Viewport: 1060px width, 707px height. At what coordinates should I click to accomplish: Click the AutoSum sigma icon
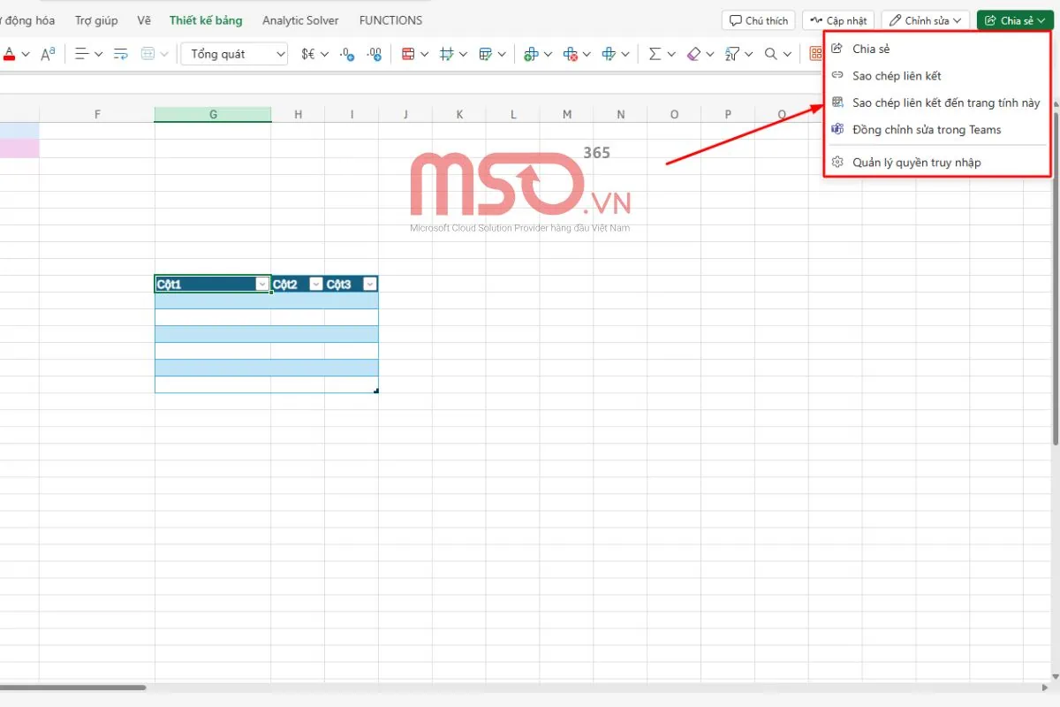click(655, 54)
